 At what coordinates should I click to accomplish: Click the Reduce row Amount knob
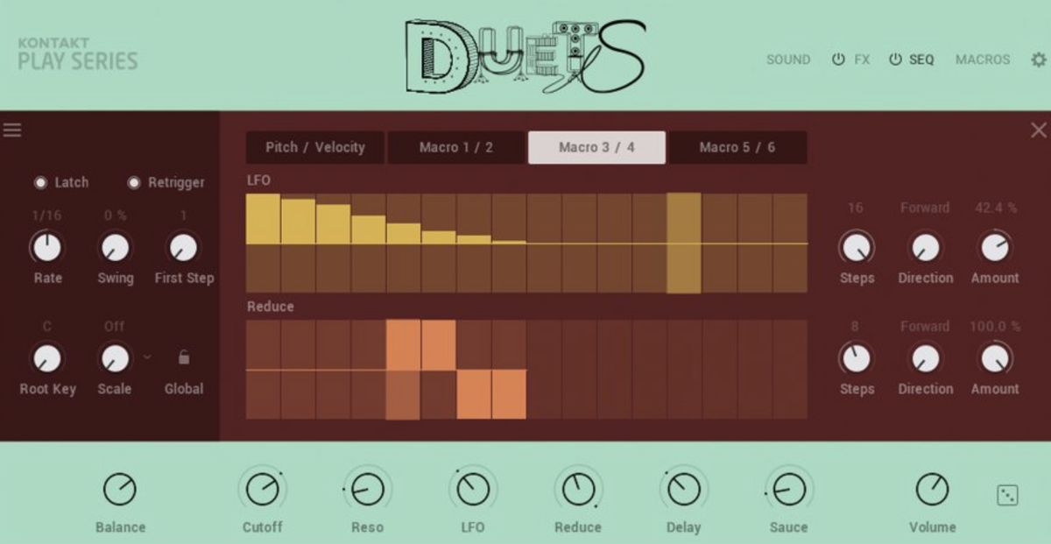[x=995, y=358]
